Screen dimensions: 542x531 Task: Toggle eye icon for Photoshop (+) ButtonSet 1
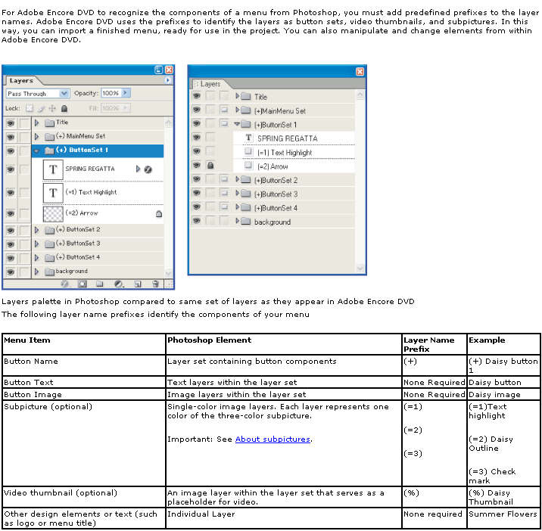[x=11, y=151]
